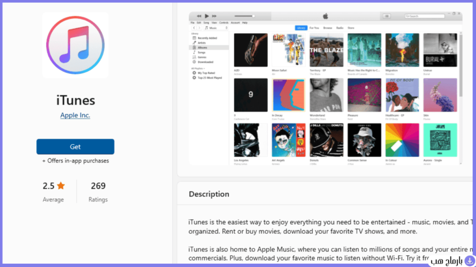The width and height of the screenshot is (476, 267).
Task: Click the black 9 album cover
Action: pos(251,95)
